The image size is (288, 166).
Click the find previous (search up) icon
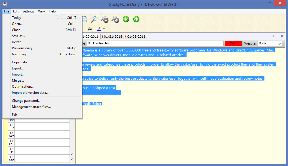coord(115,19)
